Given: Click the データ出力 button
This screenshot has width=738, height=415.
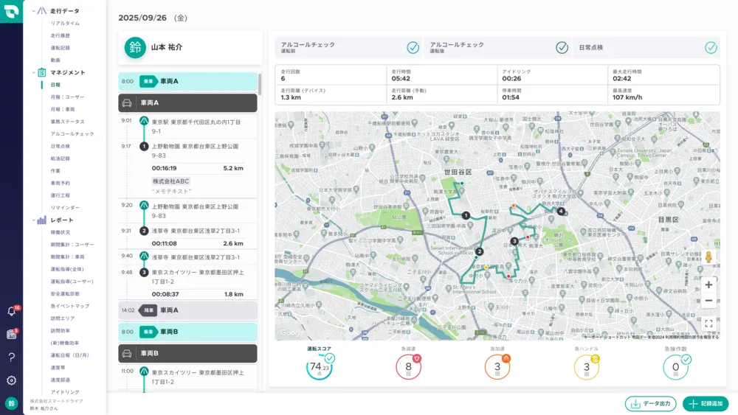Looking at the screenshot, I should pyautogui.click(x=650, y=404).
